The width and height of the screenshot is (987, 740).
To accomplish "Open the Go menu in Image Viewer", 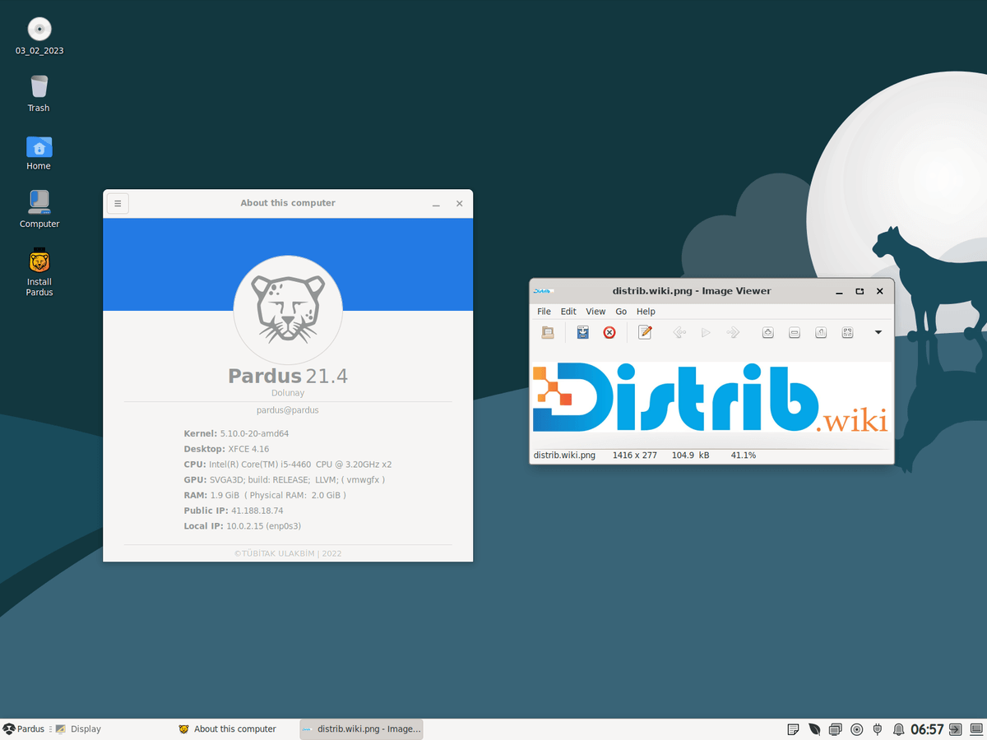I will pyautogui.click(x=621, y=312).
